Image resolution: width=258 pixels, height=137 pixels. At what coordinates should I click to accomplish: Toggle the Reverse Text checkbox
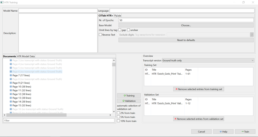pyautogui.click(x=100, y=35)
